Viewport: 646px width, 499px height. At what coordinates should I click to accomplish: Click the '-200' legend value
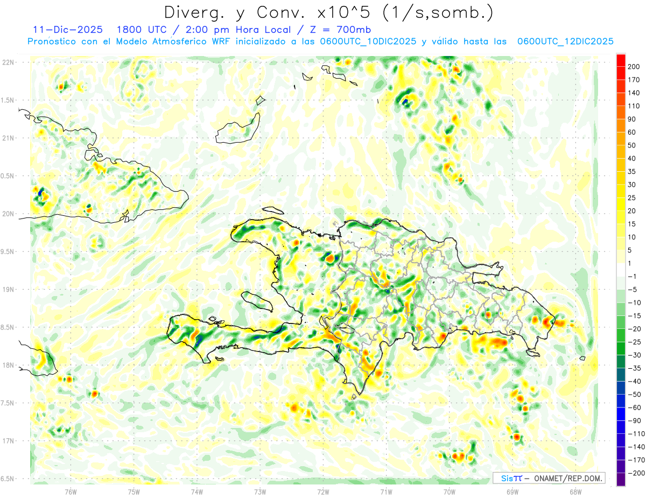[x=636, y=474]
